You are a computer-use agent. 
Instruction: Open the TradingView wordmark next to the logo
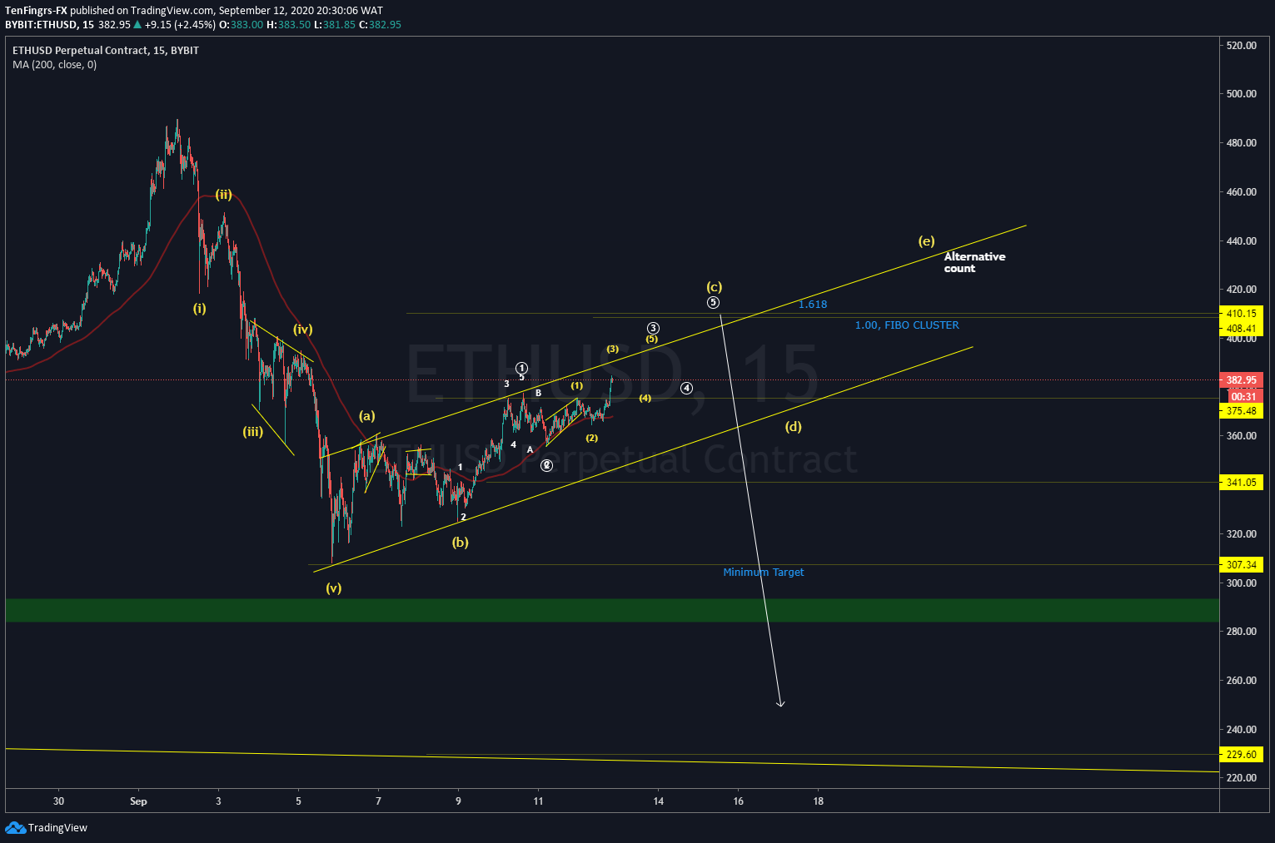coord(57,828)
